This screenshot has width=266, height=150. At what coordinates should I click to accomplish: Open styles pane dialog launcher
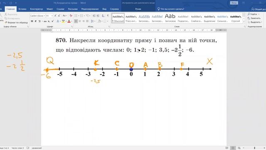coord(245,27)
